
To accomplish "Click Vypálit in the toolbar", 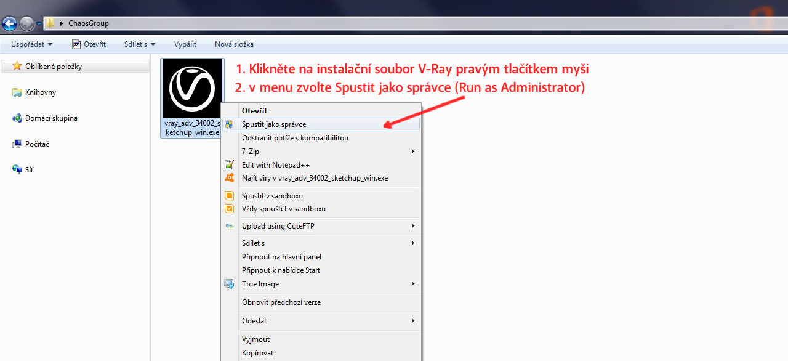I will click(x=185, y=44).
